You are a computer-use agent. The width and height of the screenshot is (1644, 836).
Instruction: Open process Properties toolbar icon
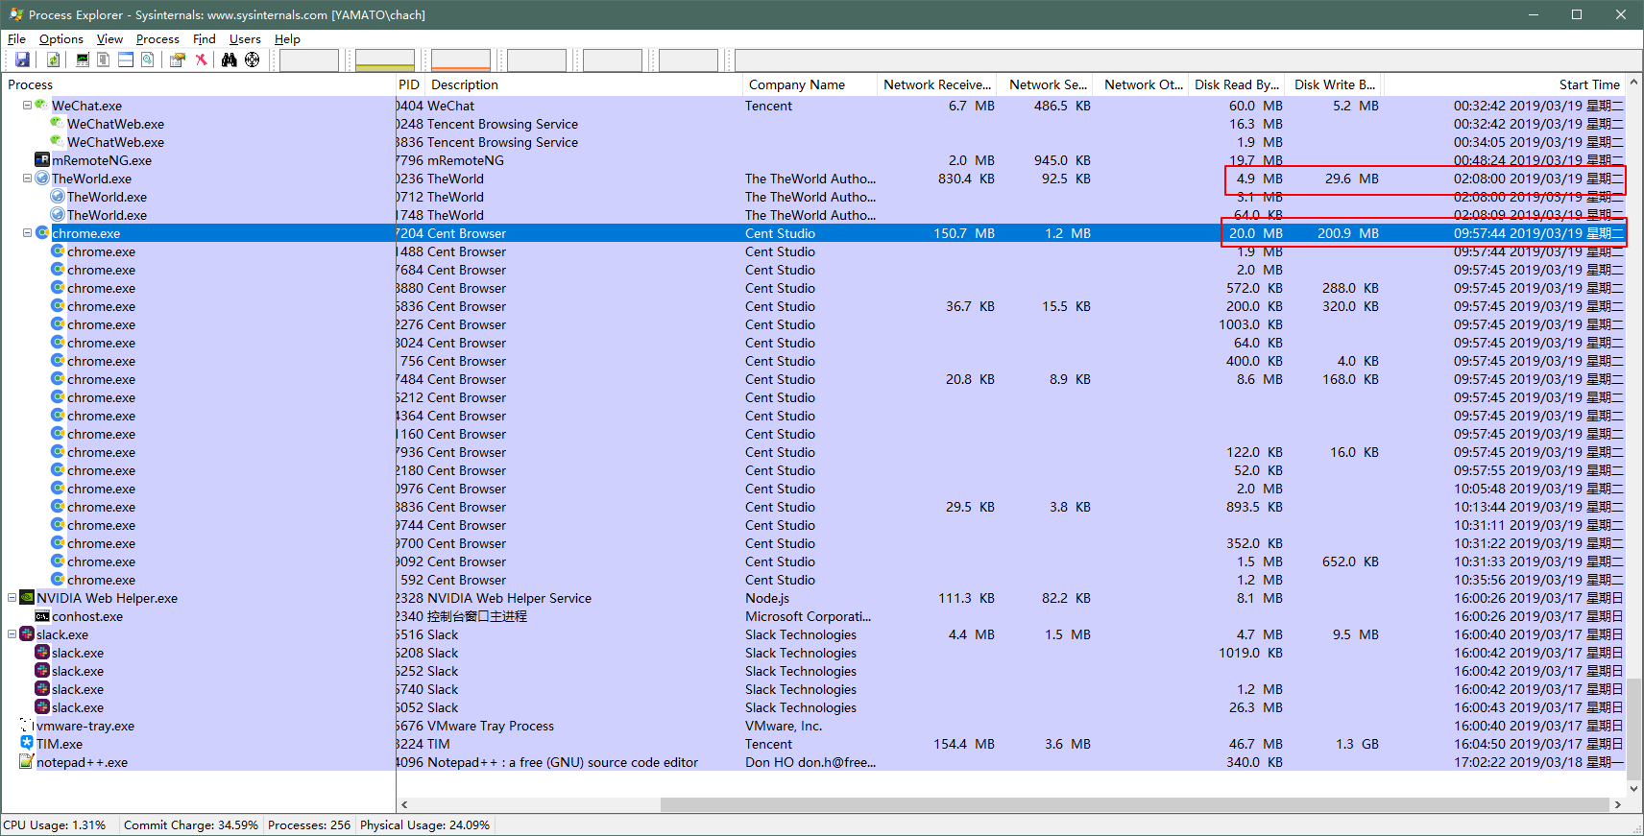[177, 60]
